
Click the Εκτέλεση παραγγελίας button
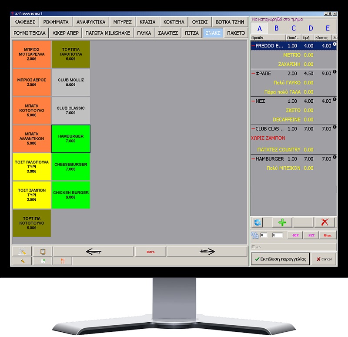click(x=280, y=259)
